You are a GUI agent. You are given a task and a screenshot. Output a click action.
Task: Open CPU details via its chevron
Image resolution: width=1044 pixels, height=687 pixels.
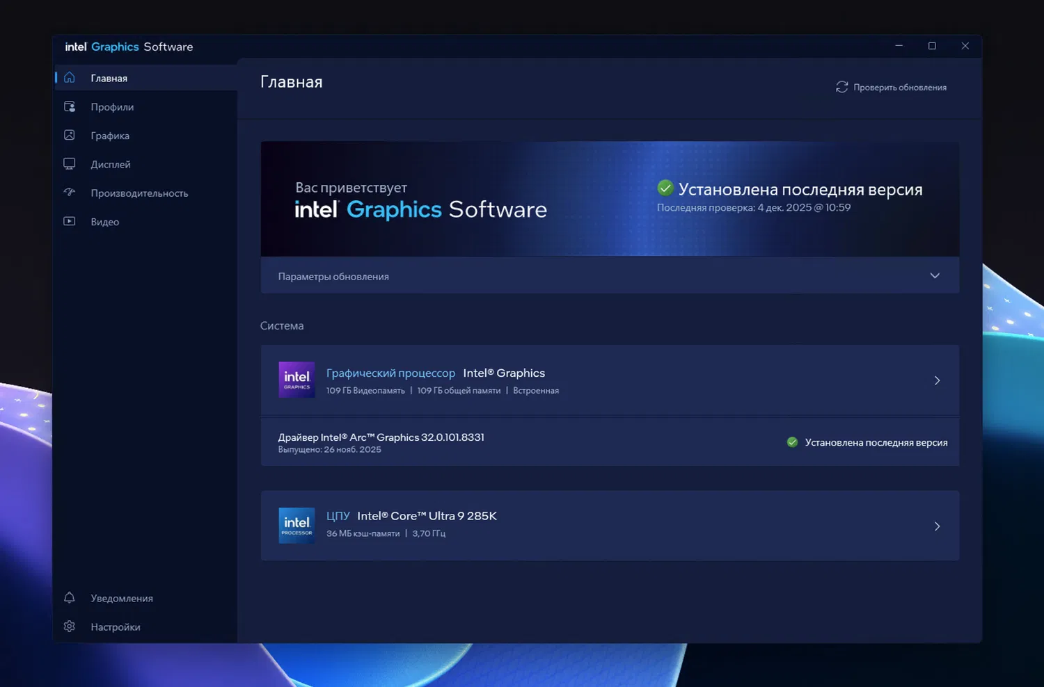(937, 526)
